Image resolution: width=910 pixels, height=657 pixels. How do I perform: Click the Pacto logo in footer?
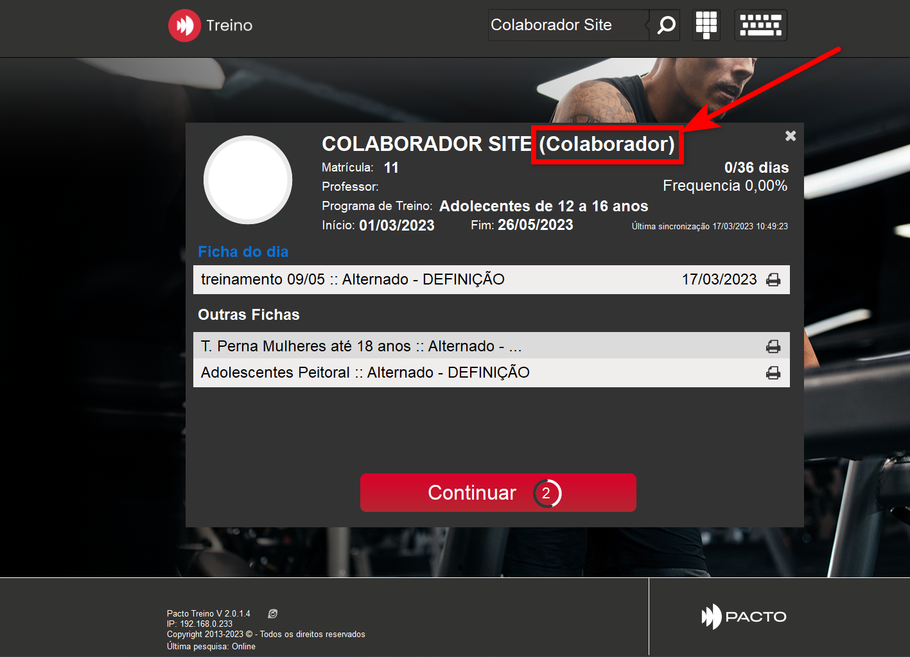[744, 617]
